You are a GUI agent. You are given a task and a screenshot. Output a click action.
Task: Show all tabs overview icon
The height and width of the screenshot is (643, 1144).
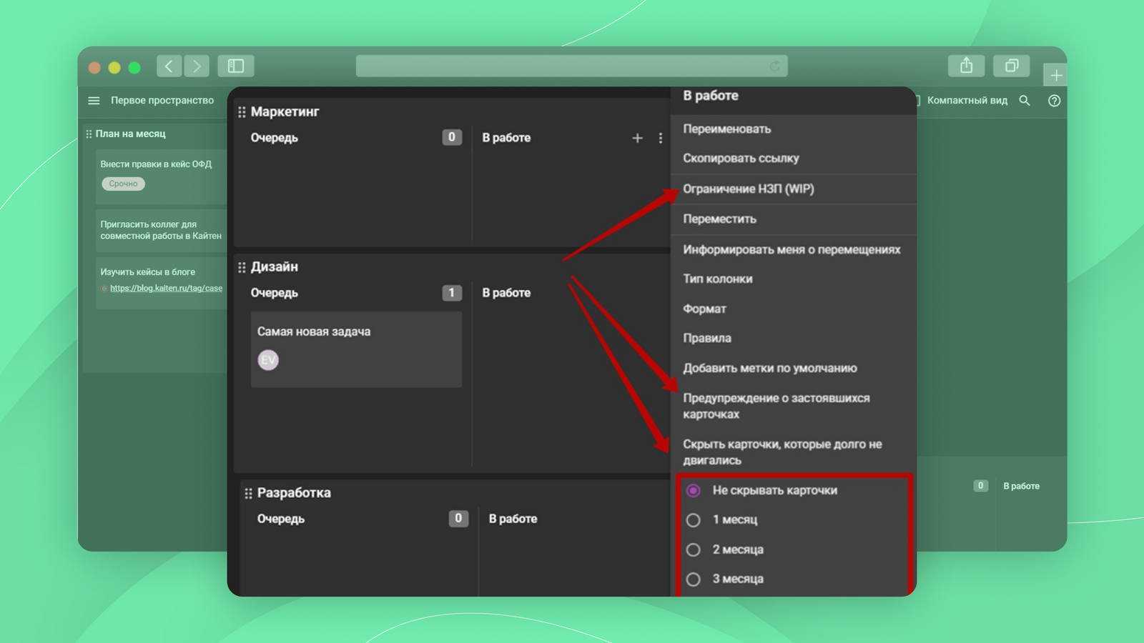(x=1012, y=66)
